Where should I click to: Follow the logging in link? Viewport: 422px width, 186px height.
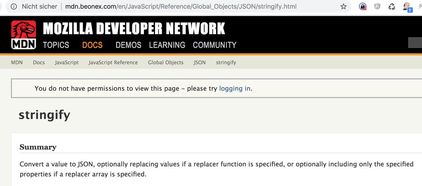235,88
